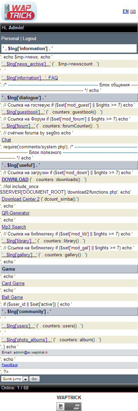Launch the Ball Game link

coord(12,297)
